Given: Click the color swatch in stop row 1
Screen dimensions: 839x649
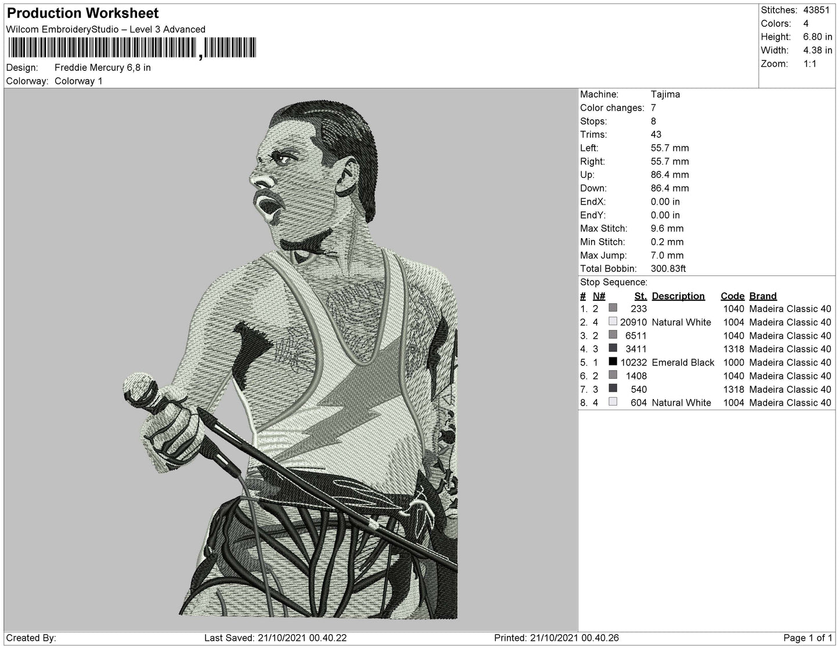Looking at the screenshot, I should click(x=613, y=308).
